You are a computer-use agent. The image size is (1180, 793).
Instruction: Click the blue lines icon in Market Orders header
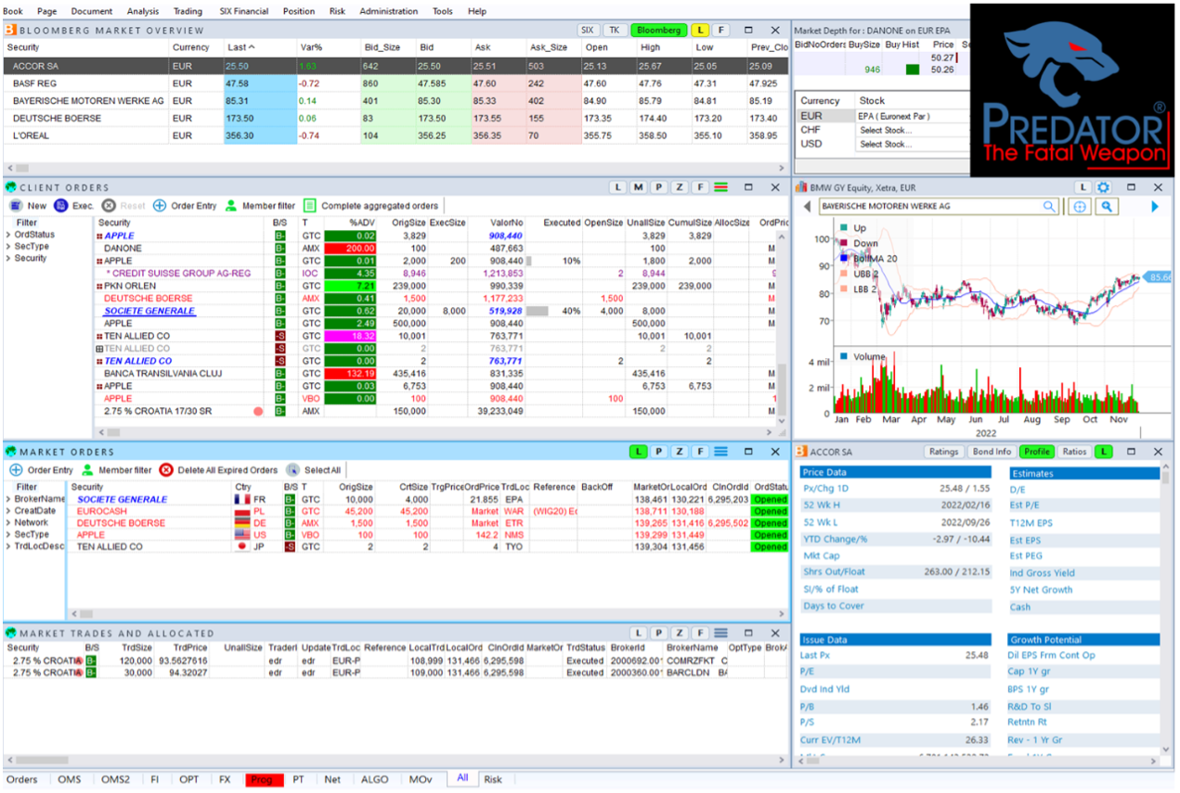coord(720,452)
